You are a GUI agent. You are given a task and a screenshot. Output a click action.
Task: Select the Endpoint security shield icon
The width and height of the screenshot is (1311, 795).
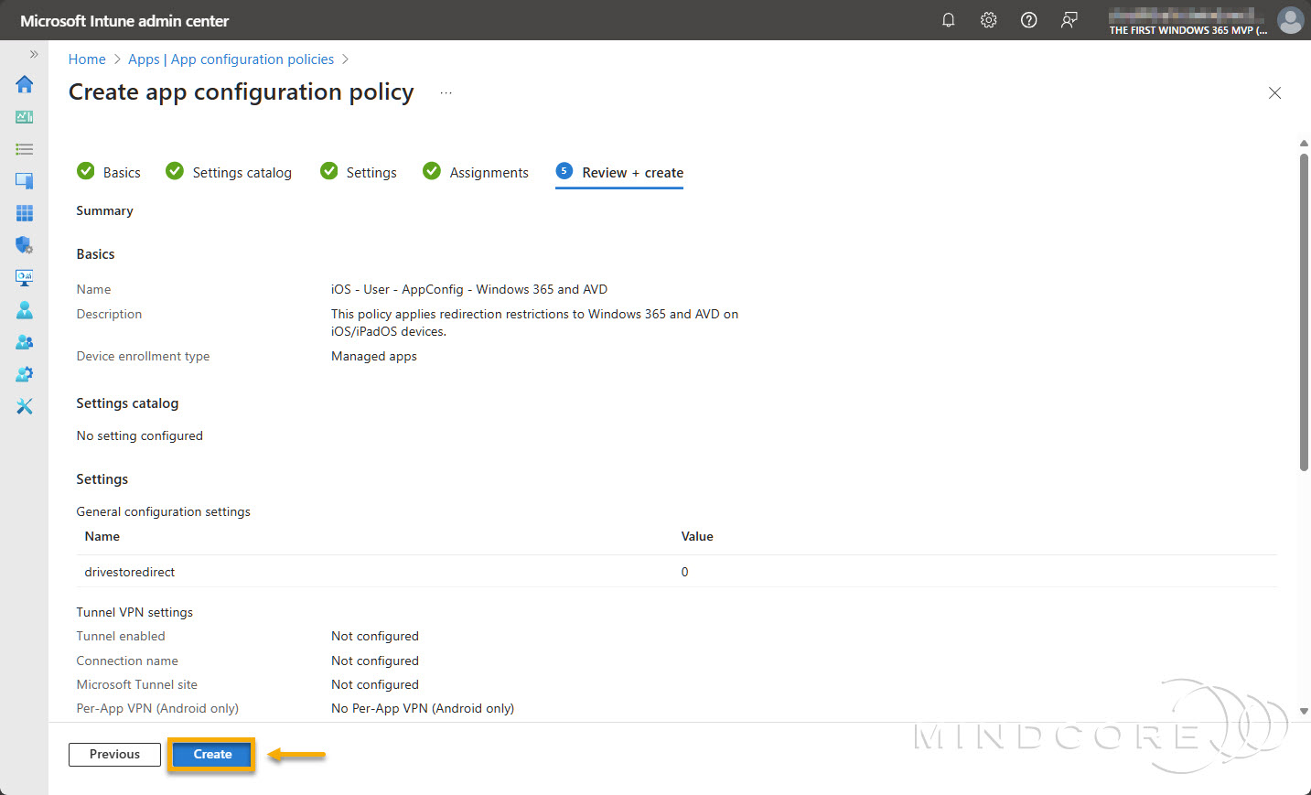tap(25, 244)
